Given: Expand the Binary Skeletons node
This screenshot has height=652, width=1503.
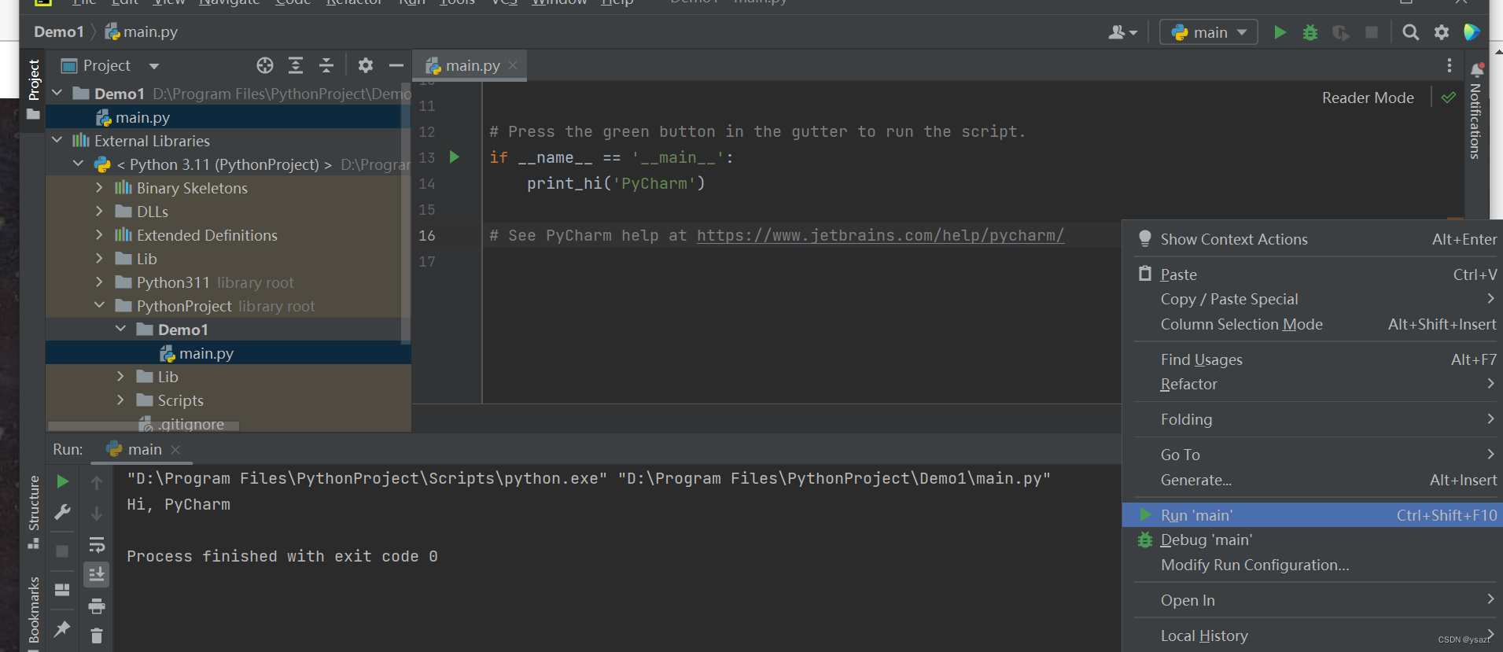Looking at the screenshot, I should pos(99,187).
